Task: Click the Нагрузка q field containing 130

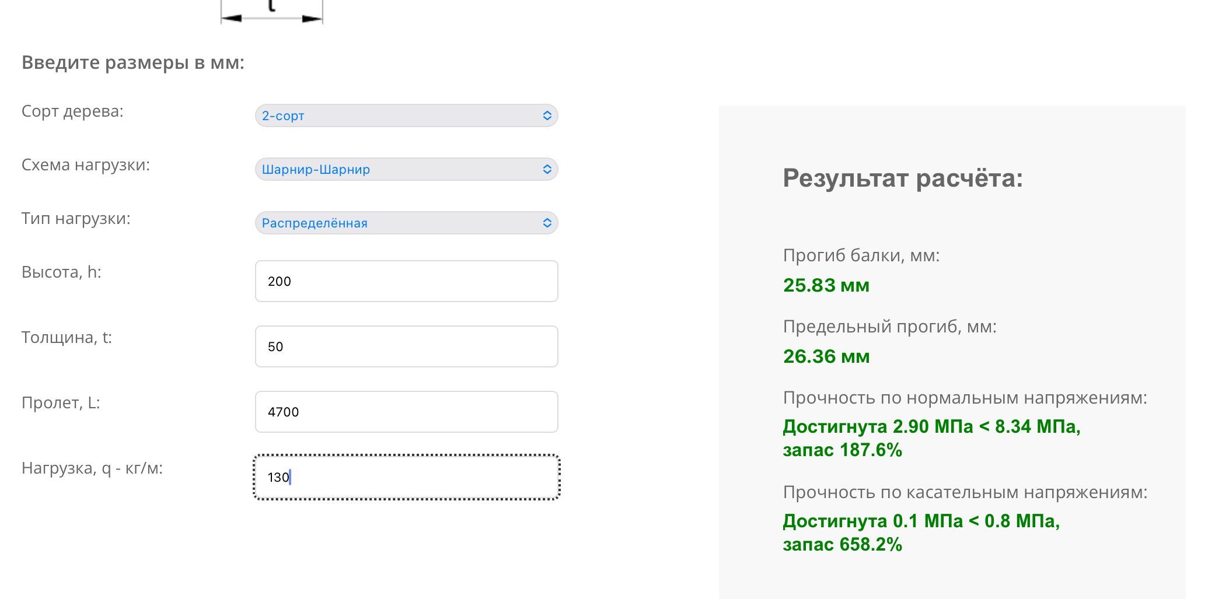Action: pos(406,477)
